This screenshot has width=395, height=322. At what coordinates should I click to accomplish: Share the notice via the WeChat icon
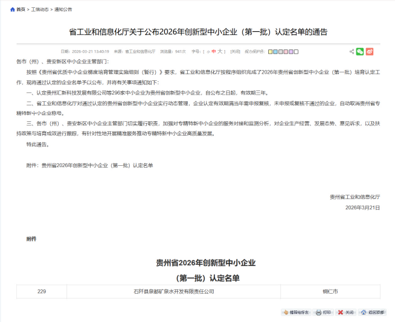360,52
